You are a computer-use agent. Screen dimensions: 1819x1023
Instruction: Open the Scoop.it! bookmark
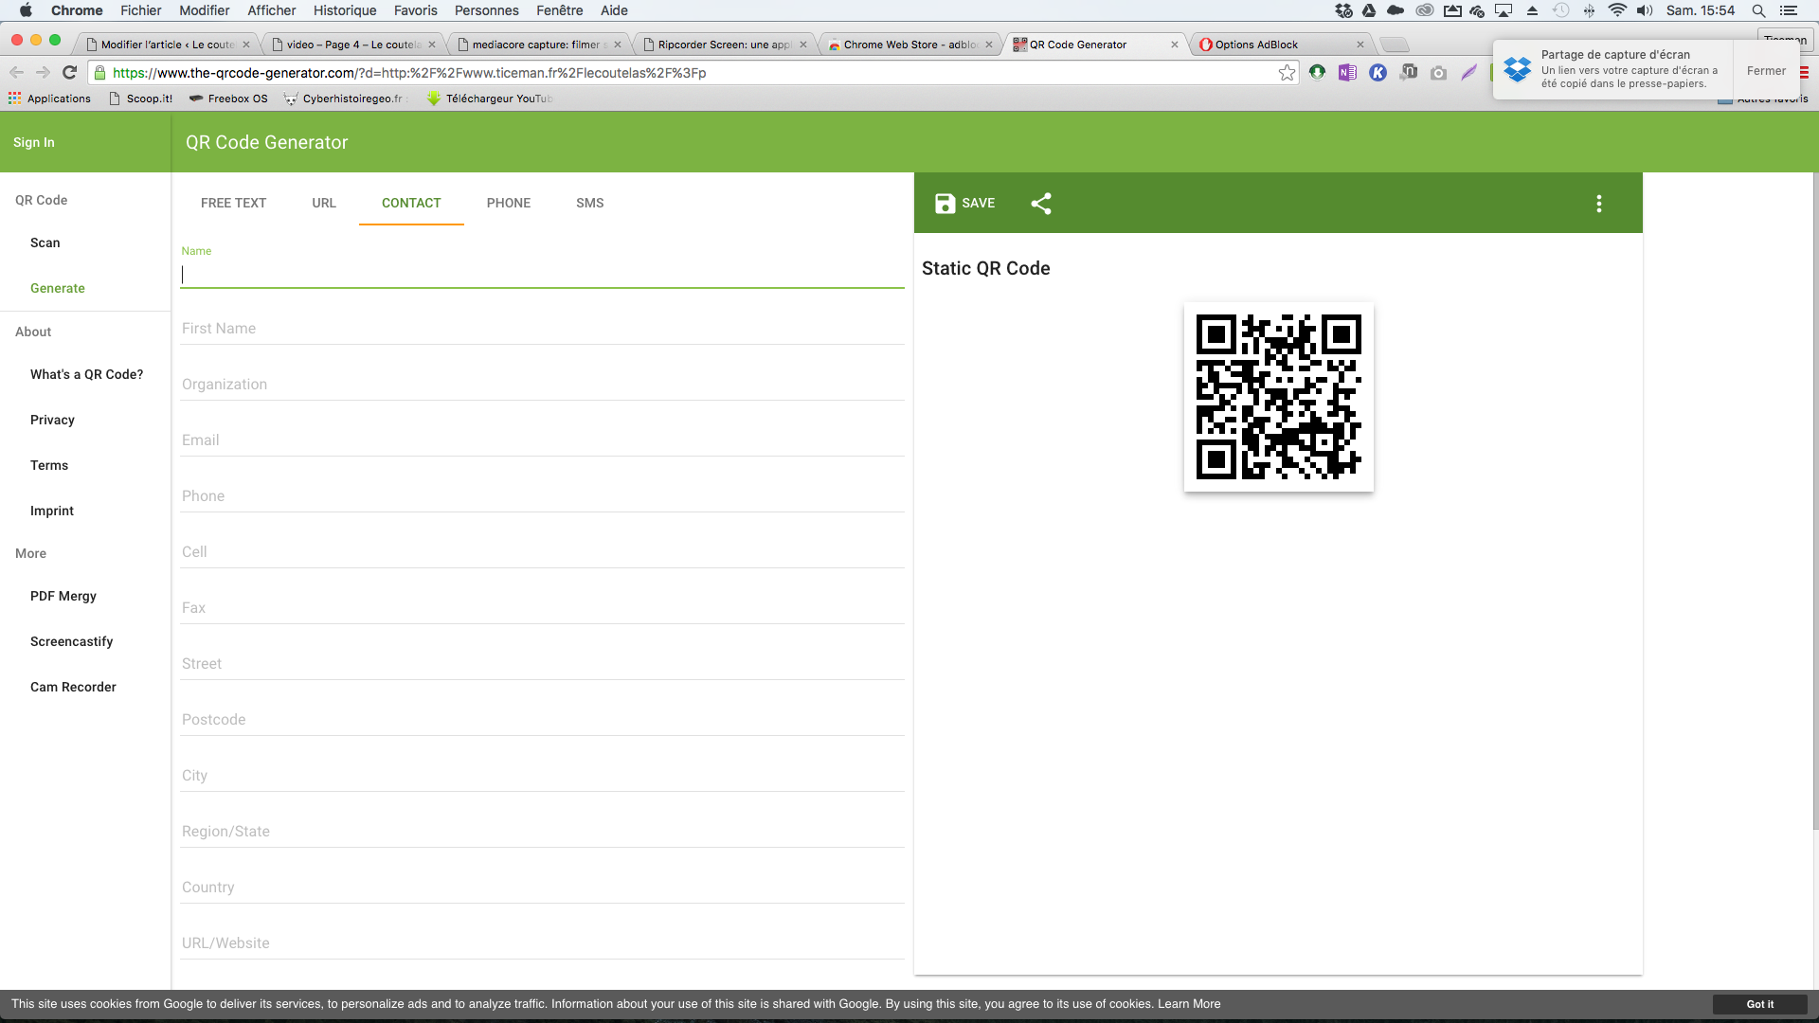coord(140,99)
